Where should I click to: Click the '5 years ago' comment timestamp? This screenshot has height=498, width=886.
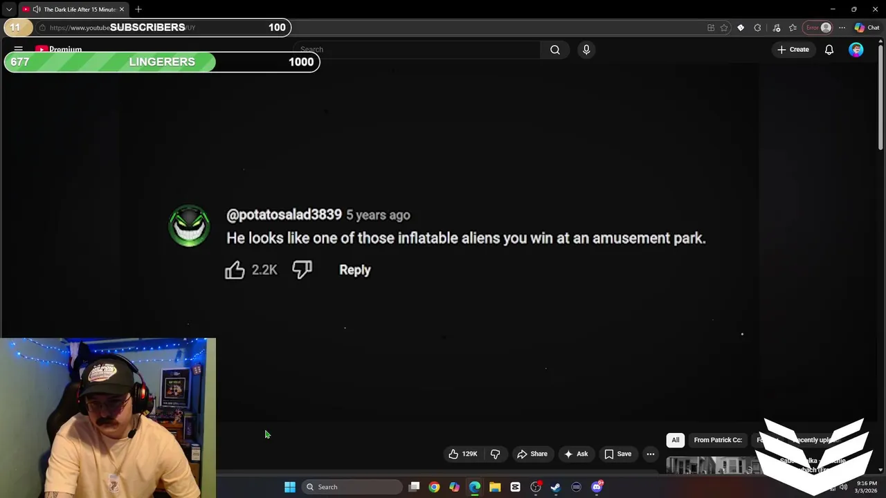(378, 215)
